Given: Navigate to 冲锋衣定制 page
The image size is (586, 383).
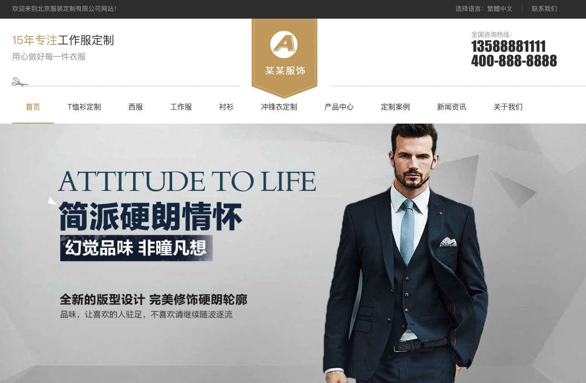Looking at the screenshot, I should click(279, 107).
